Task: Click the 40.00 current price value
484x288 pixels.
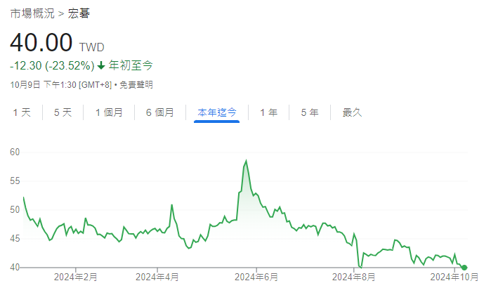Action: click(x=41, y=42)
